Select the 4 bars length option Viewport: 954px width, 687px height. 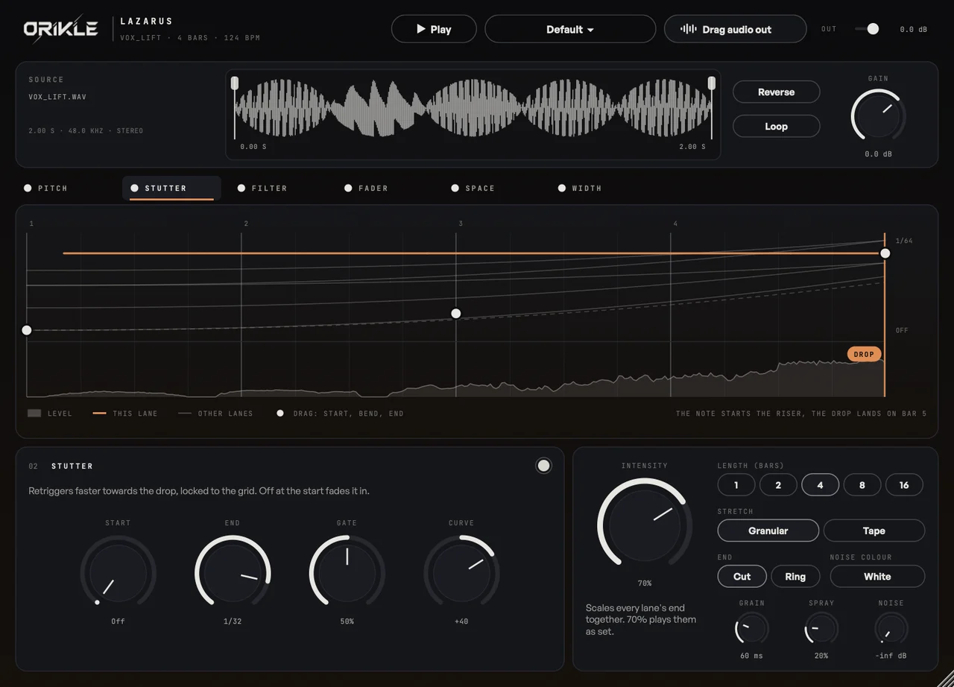(x=820, y=485)
